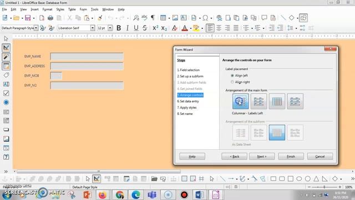This screenshot has height=200, width=355.
Task: Open the Tools menu
Action: click(94, 9)
